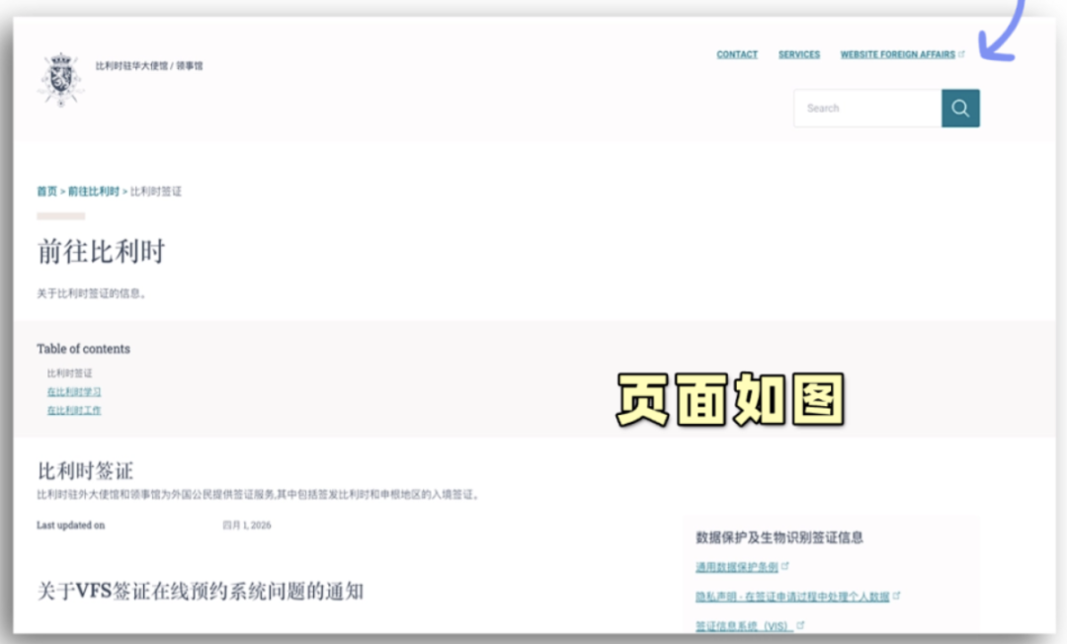Click the 比利时签证 section heading
Image resolution: width=1067 pixels, height=644 pixels.
point(85,470)
